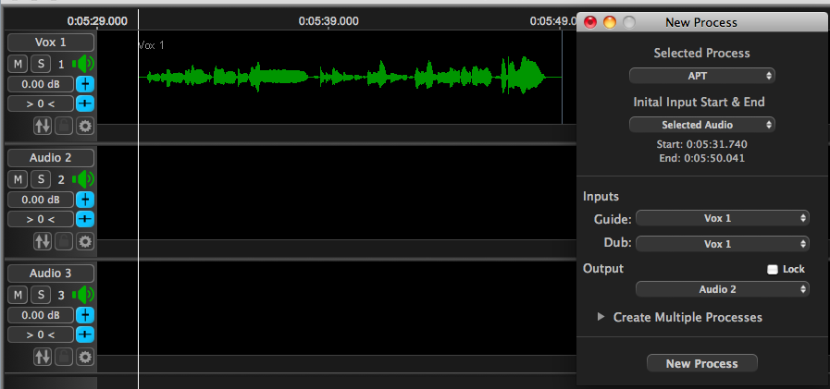
Task: Open the Output Audio 2 dropdown
Action: (x=723, y=289)
